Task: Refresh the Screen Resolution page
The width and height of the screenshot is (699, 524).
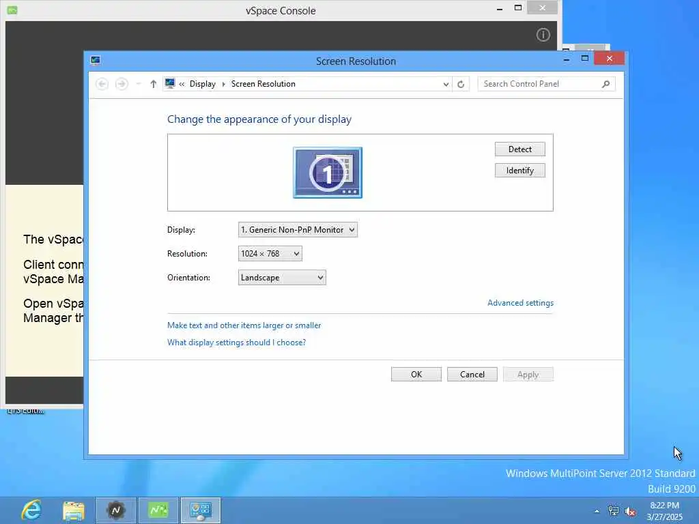Action: [461, 84]
